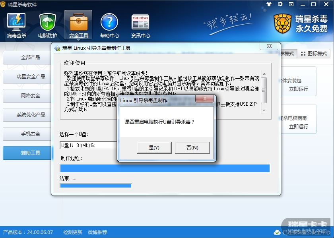Image resolution: width=334 pixels, height=238 pixels.
Task: Select the 全部产品 category
Action: 27,58
